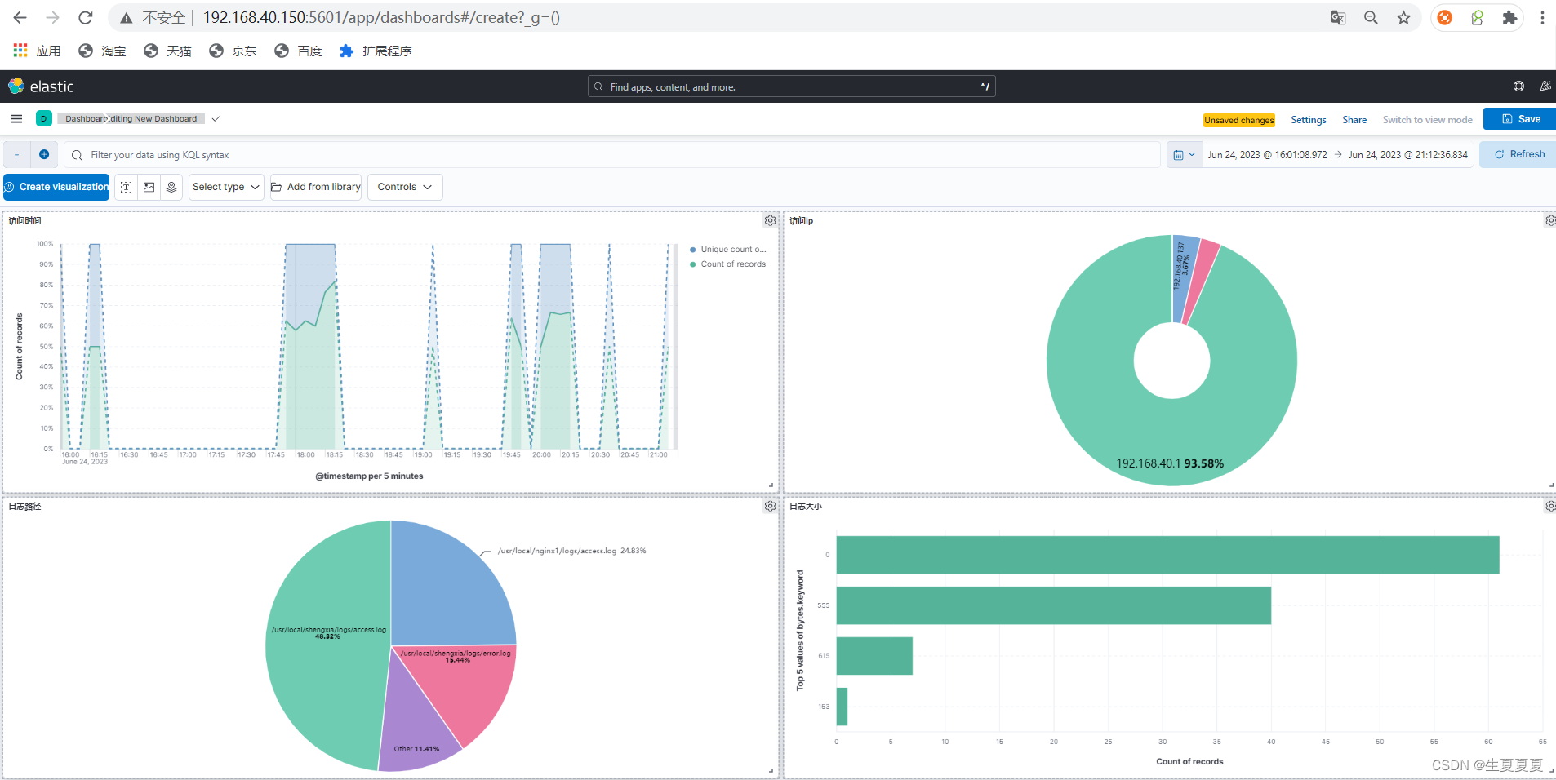The width and height of the screenshot is (1556, 780).
Task: Add an image panel to the dashboard
Action: [149, 187]
